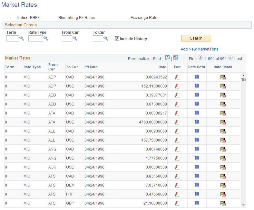This screenshot has width=254, height=210.
Task: Open Rate Defn info for ATS DEM
Action: (197, 185)
